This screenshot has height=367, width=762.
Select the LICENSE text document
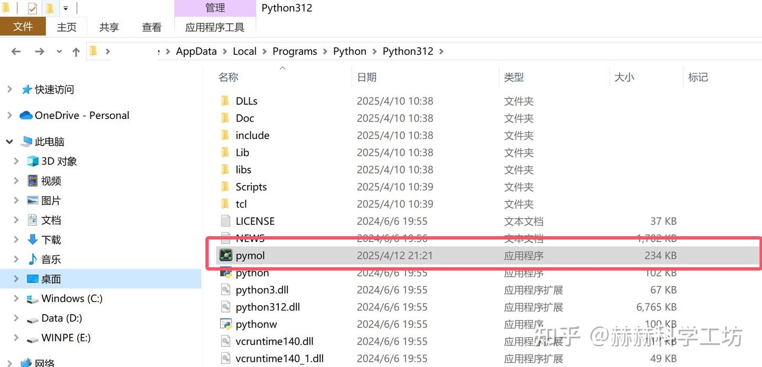255,221
